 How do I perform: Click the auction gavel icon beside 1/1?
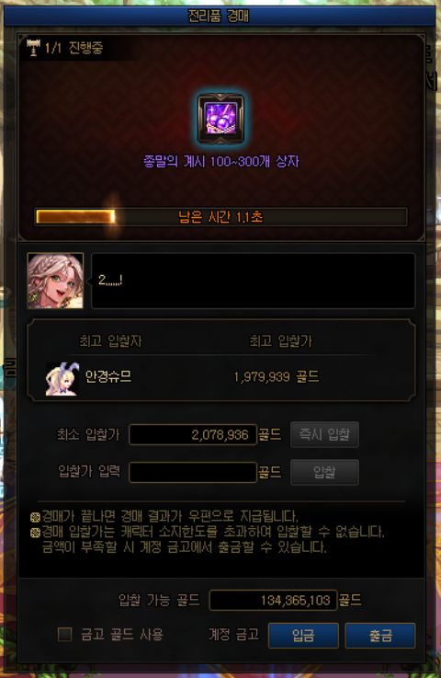coord(33,48)
